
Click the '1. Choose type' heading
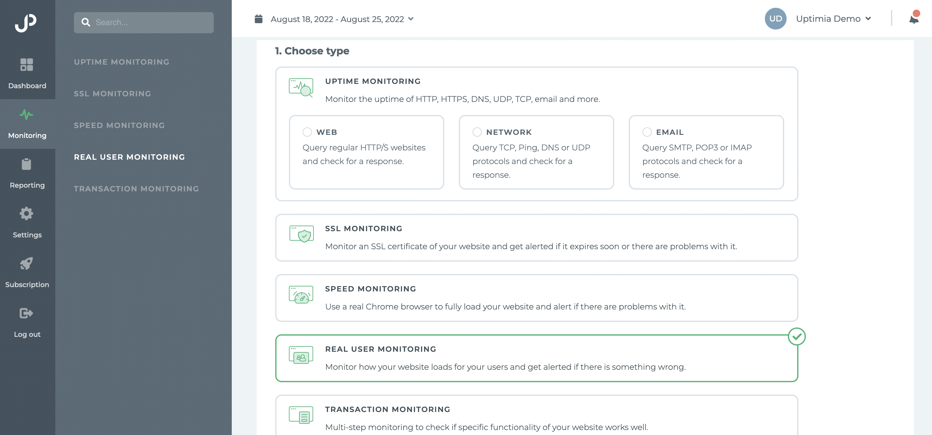click(x=312, y=51)
